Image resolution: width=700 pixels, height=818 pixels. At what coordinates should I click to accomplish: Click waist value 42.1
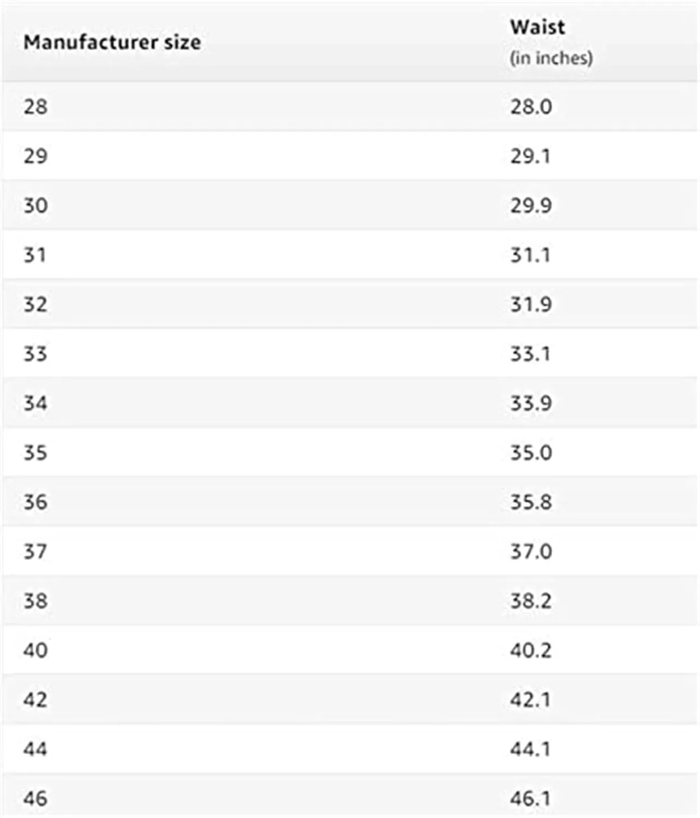click(x=530, y=700)
